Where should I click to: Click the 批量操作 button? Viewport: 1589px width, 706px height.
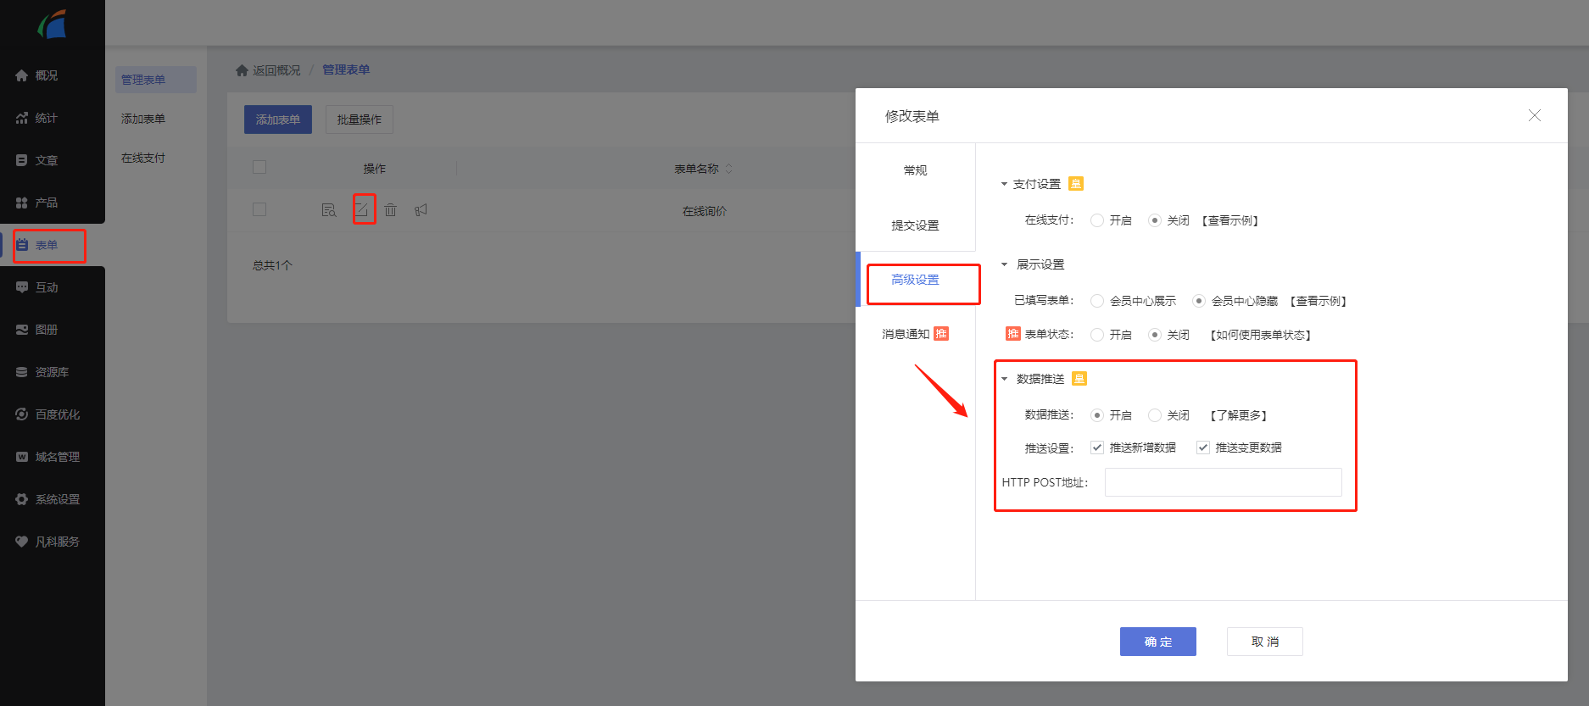click(360, 120)
